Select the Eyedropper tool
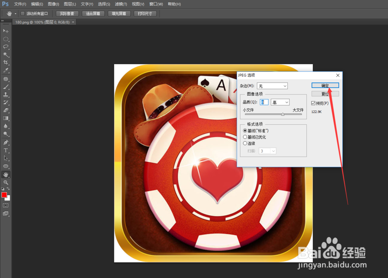This screenshot has height=278, width=388. 6,70
